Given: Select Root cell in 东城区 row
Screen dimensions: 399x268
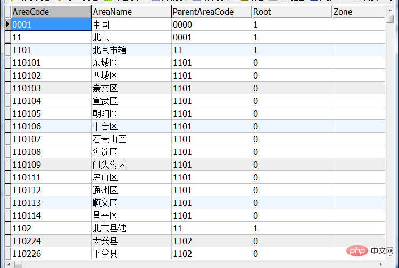Looking at the screenshot, I should coord(292,63).
